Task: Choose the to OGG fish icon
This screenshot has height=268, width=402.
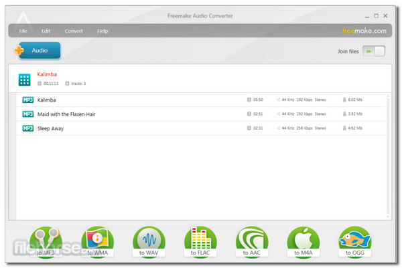Action: (x=355, y=242)
